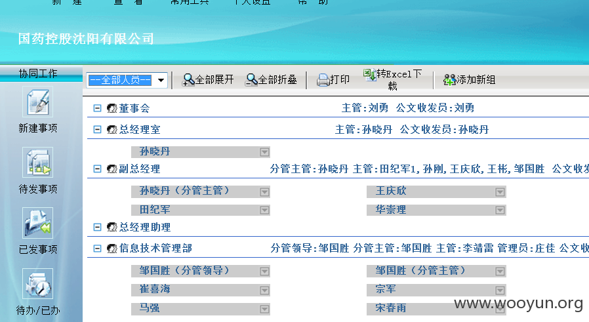The width and height of the screenshot is (589, 322).
Task: Open dropdown arrow for 华崇理
Action: (500, 210)
